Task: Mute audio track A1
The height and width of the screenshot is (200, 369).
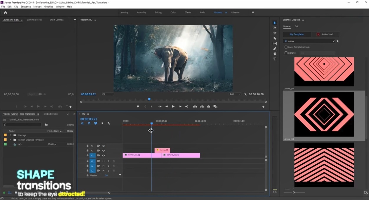Action: 103,161
